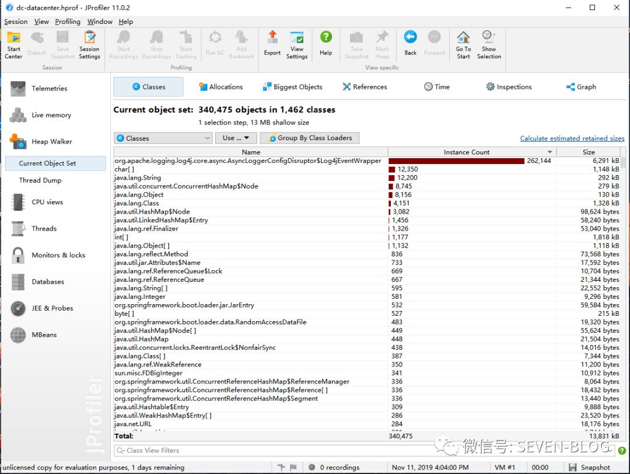This screenshot has height=474, width=630.
Task: Select the char[ ] class row
Action: coord(367,169)
